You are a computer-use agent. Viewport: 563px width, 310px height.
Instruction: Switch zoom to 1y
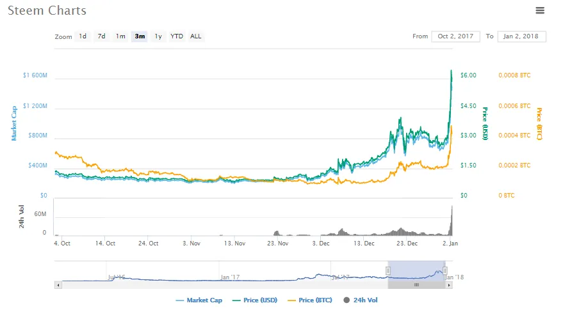tap(158, 36)
